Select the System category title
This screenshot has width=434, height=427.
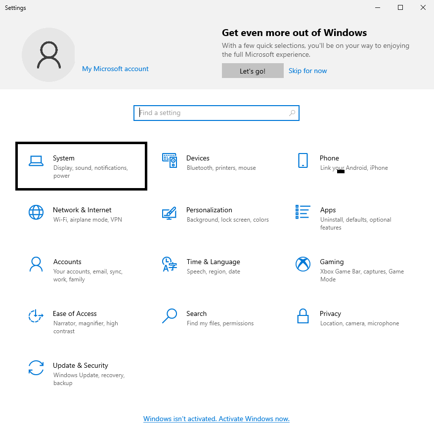(64, 158)
